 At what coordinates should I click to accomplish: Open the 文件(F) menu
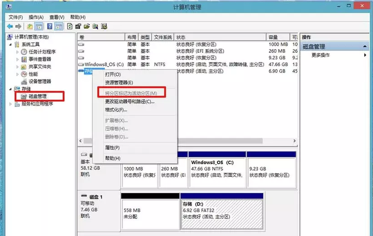[16, 17]
